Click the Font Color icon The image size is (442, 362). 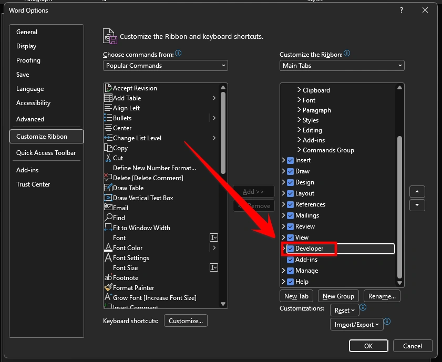[108, 247]
